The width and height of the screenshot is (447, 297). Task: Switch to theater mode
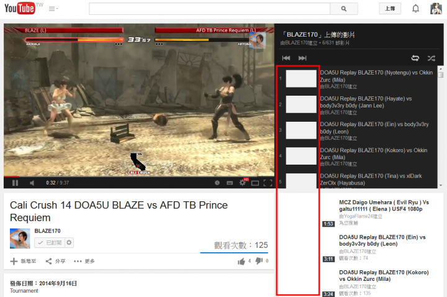(x=255, y=183)
